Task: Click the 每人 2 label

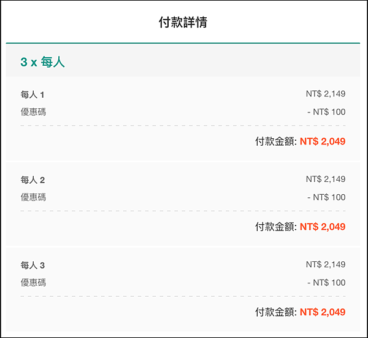Action: (33, 180)
